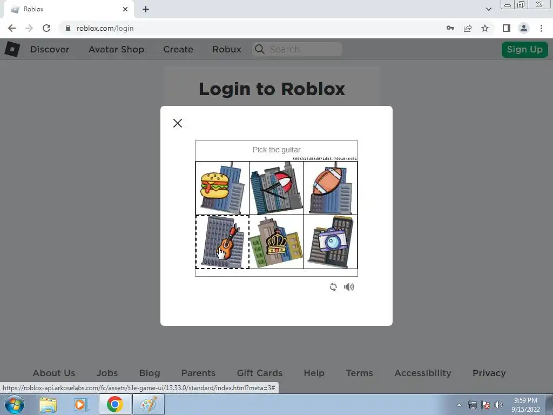Click the address bar URL
The width and height of the screenshot is (553, 415).
[105, 28]
